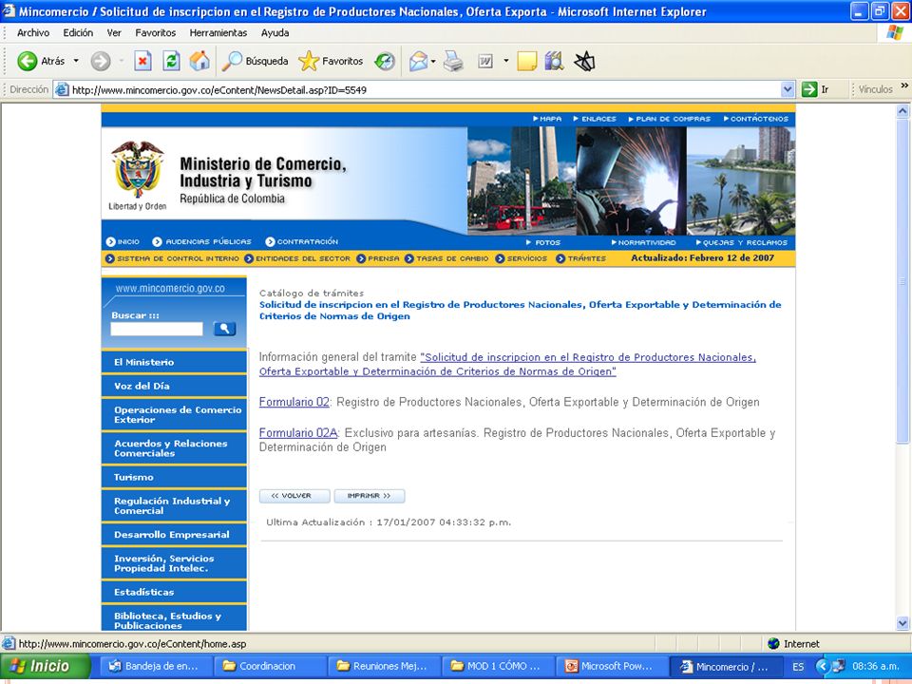This screenshot has height=684, width=912.
Task: Open the Favoritos star panel
Action: pyautogui.click(x=331, y=61)
